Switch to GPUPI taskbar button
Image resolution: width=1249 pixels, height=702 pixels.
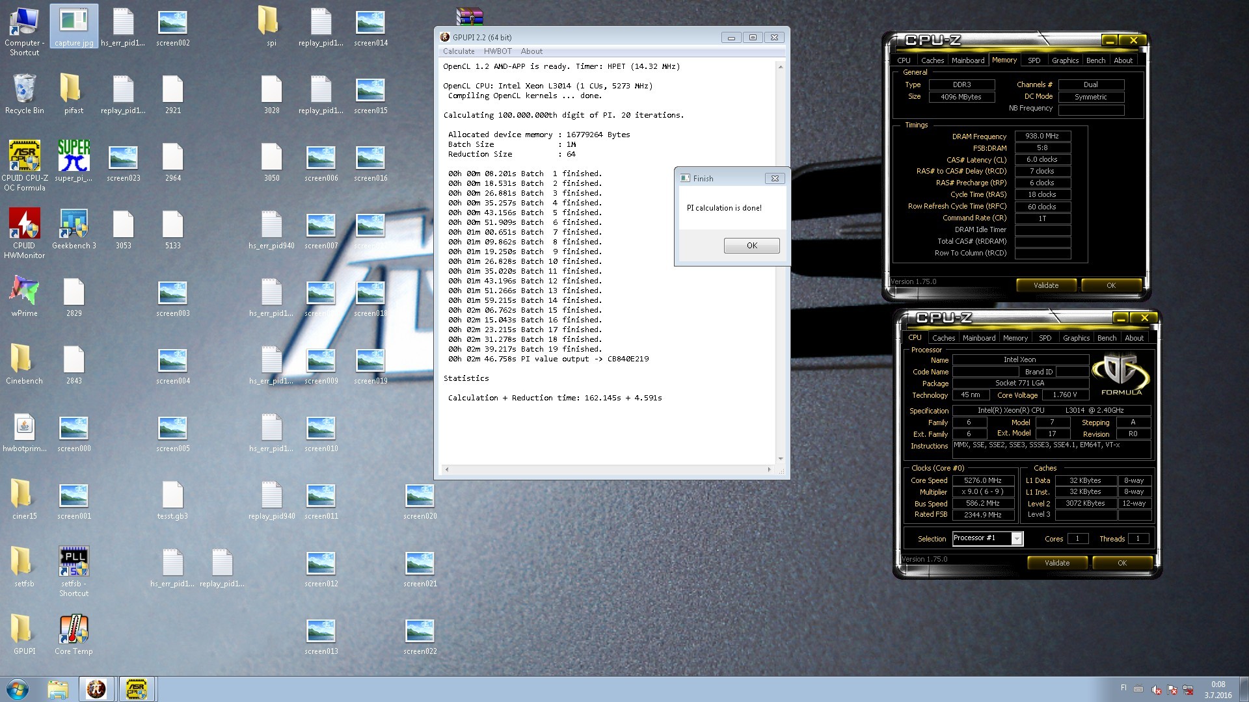click(96, 689)
